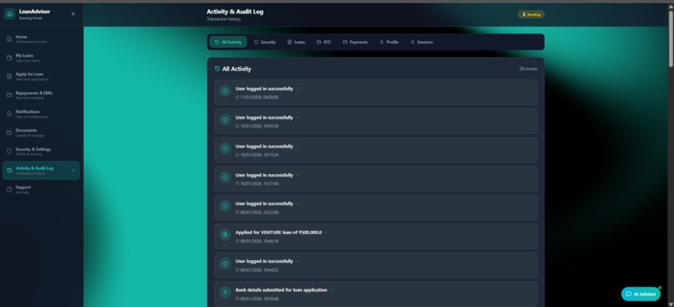Switch to the Sessions filter tab
674x307 pixels.
pos(421,42)
